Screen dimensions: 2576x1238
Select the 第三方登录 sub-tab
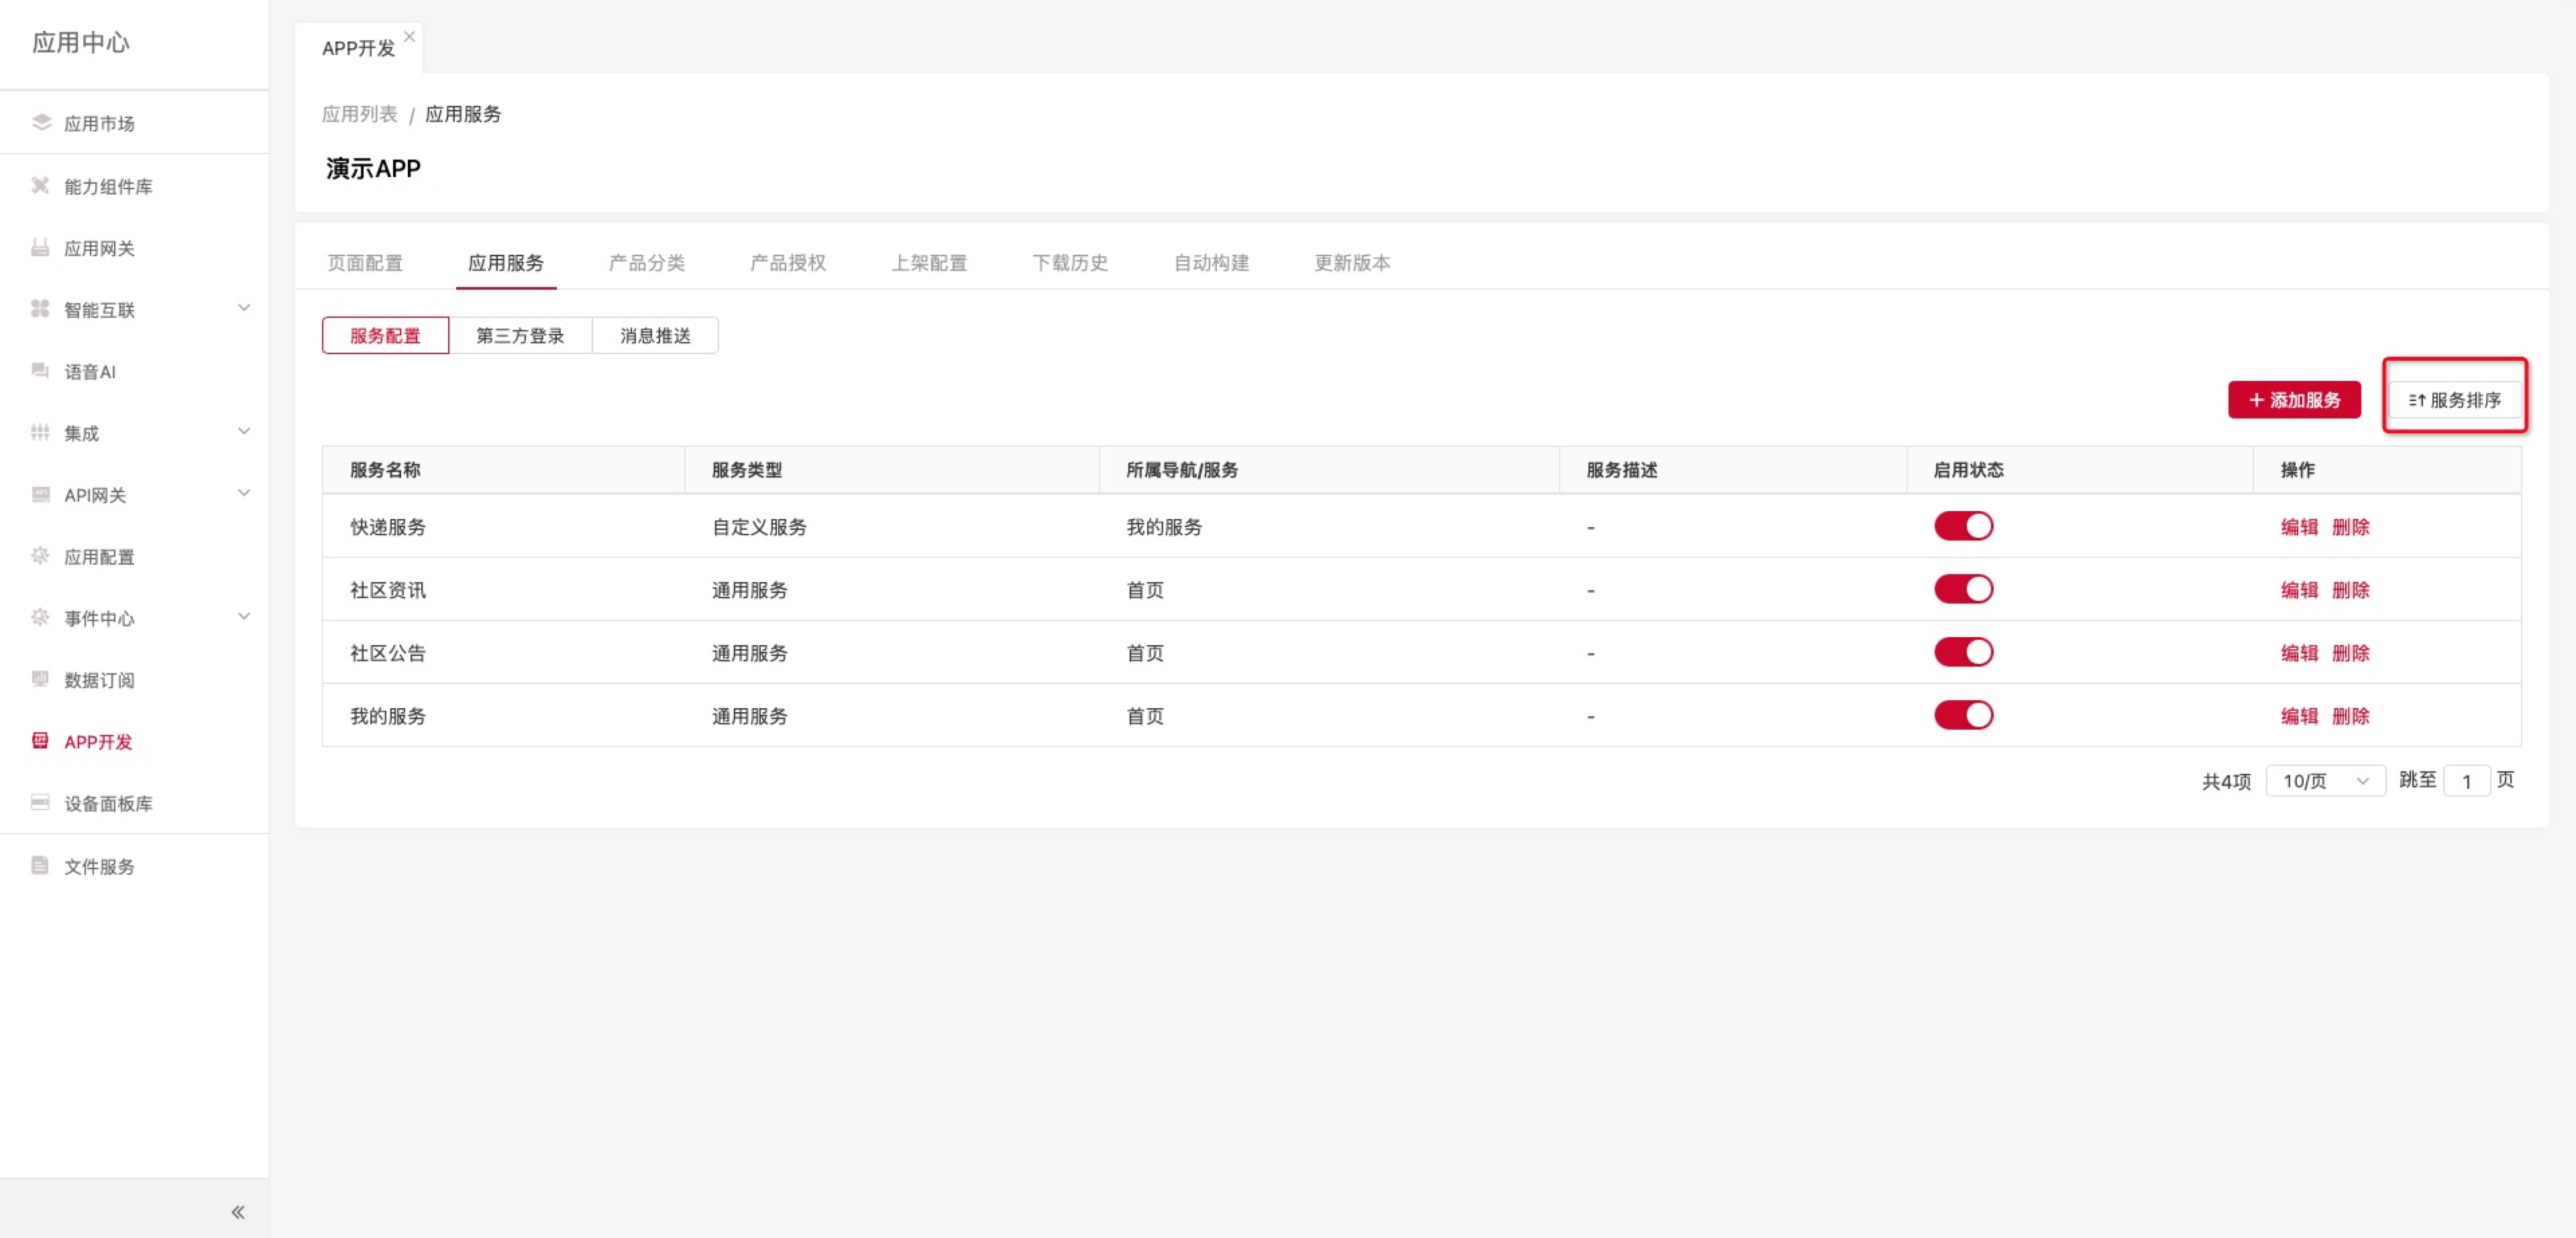520,336
